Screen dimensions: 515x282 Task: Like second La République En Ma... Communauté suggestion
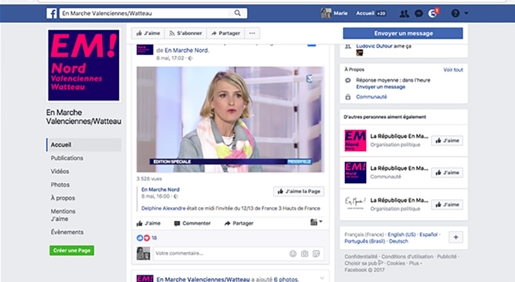pyautogui.click(x=447, y=173)
